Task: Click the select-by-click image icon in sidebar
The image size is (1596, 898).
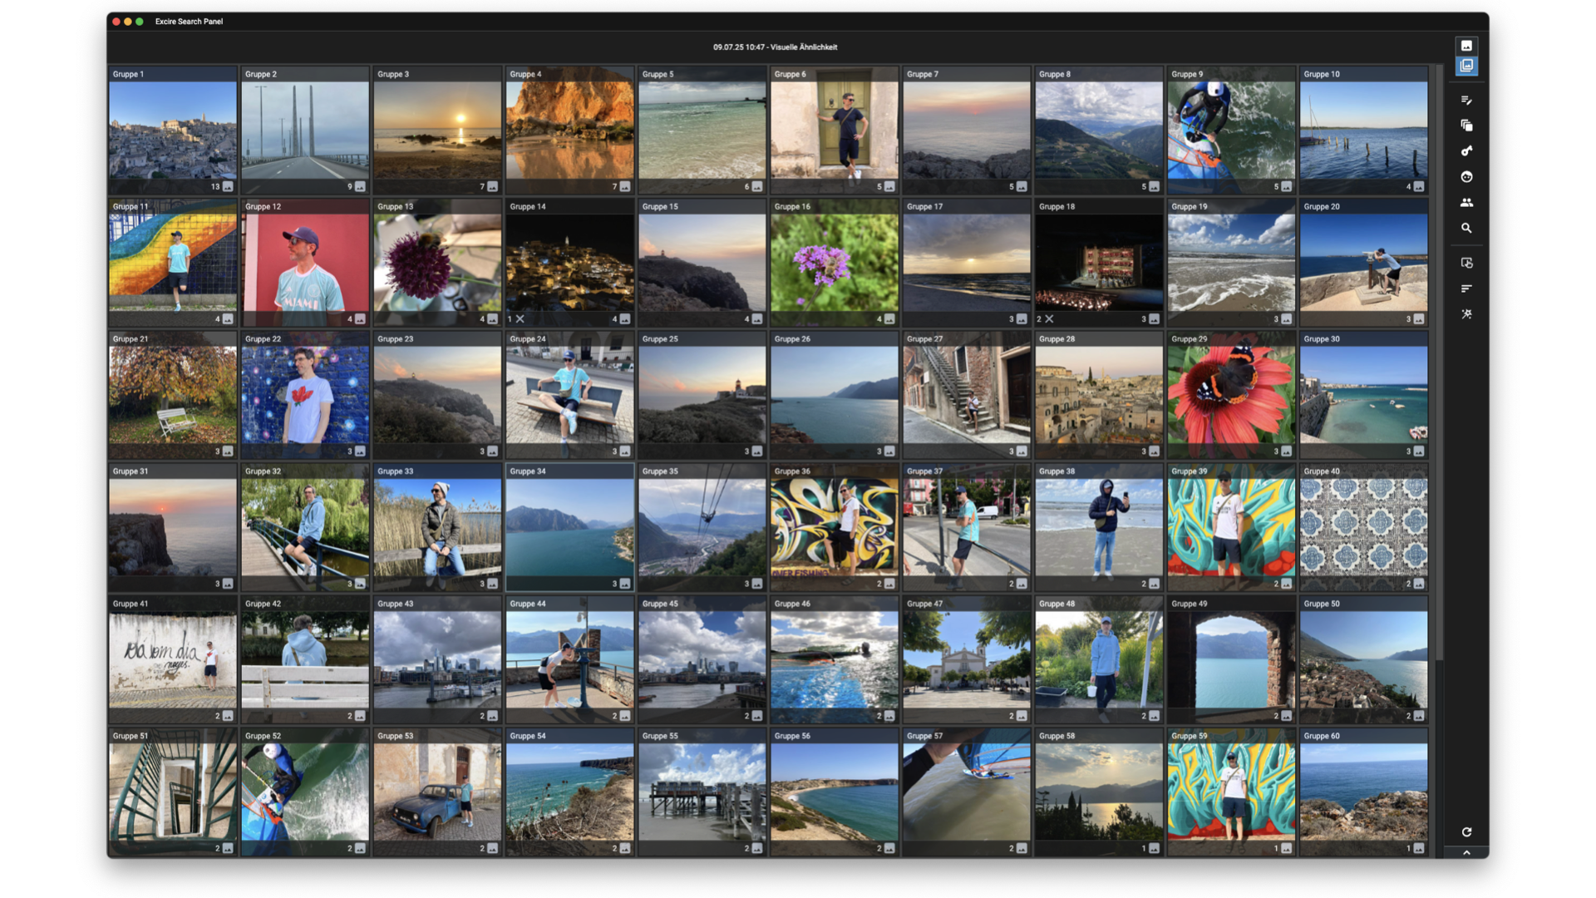Action: pyautogui.click(x=1466, y=263)
